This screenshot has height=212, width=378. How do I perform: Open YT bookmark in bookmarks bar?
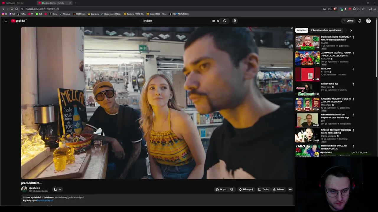click(31, 14)
